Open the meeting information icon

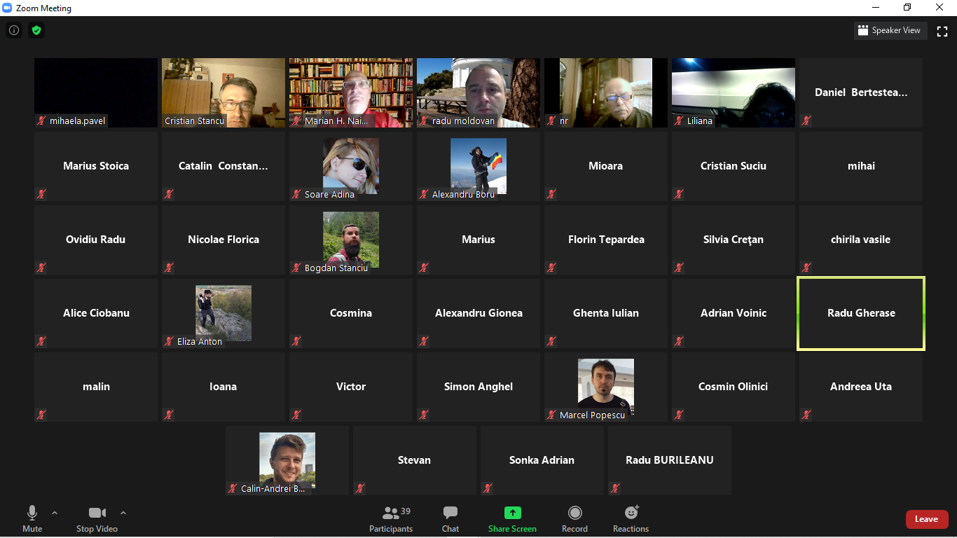pyautogui.click(x=14, y=30)
